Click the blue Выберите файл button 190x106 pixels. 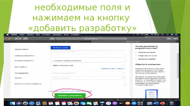point(61,48)
